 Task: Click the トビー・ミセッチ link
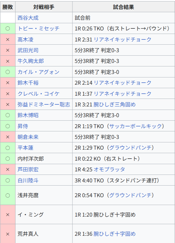point(39,28)
